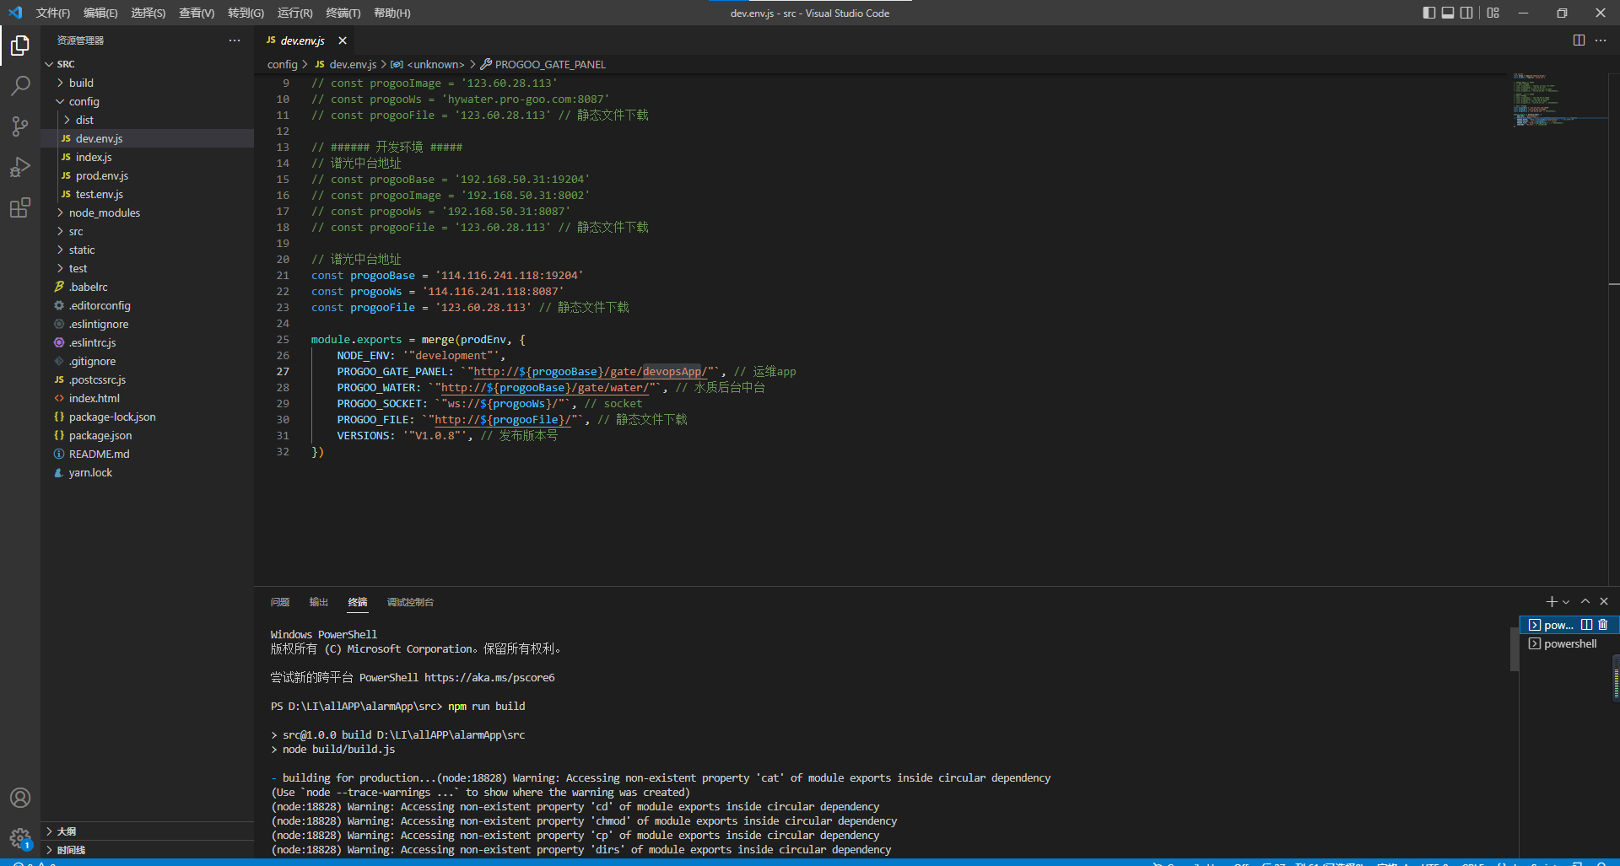1620x866 pixels.
Task: Open the 终端(T) menu
Action: 343,13
